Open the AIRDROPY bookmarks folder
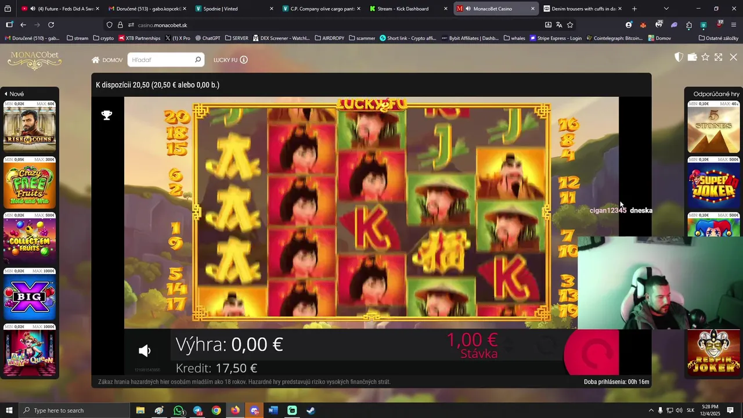The image size is (743, 418). click(x=329, y=38)
